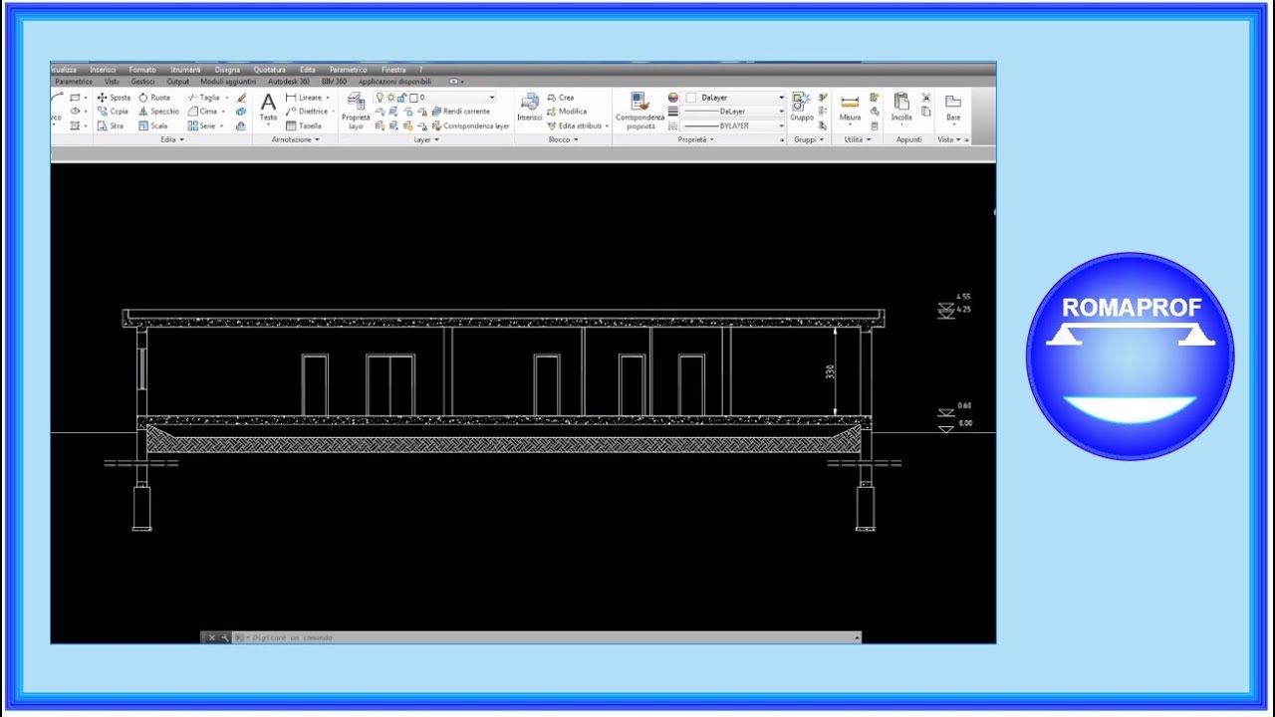This screenshot has width=1275, height=717.
Task: Select the Taglia trim tool
Action: 203,98
